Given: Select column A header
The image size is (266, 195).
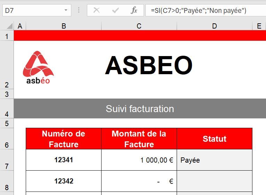Looking at the screenshot, I should click(x=20, y=26).
